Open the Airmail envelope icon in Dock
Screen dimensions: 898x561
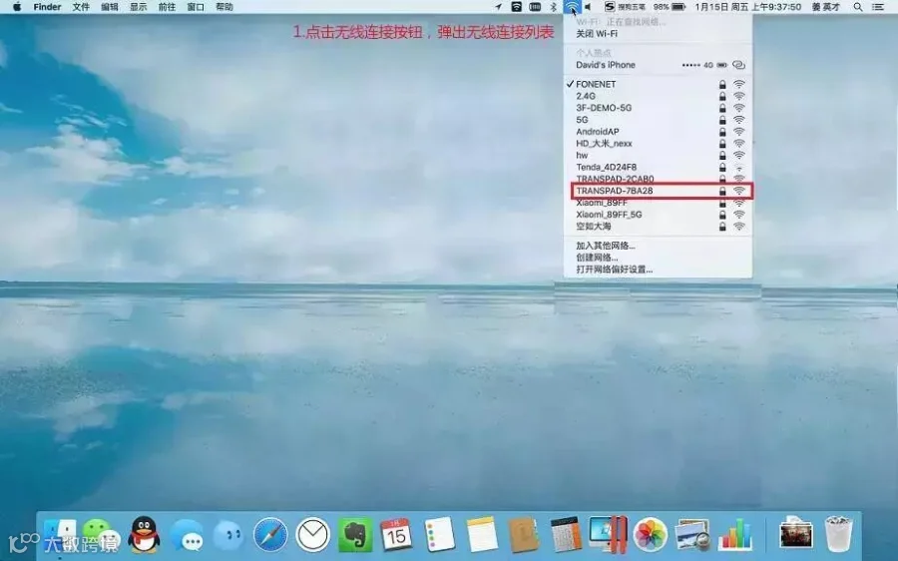[312, 535]
